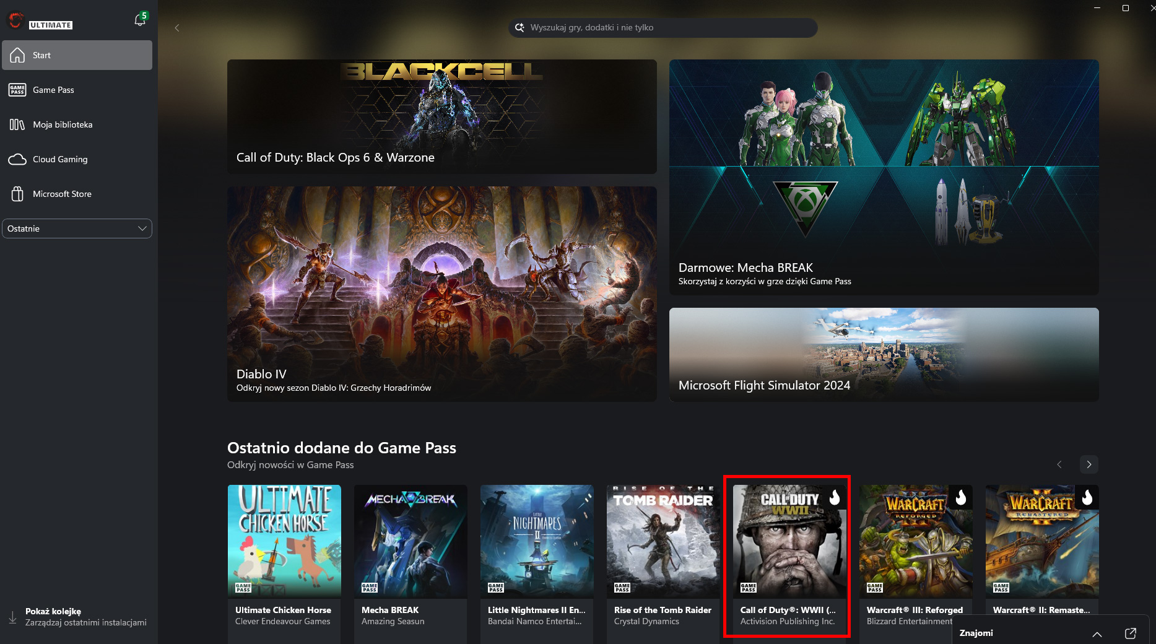Open the Diablo IV banner
This screenshot has height=644, width=1156.
point(442,294)
